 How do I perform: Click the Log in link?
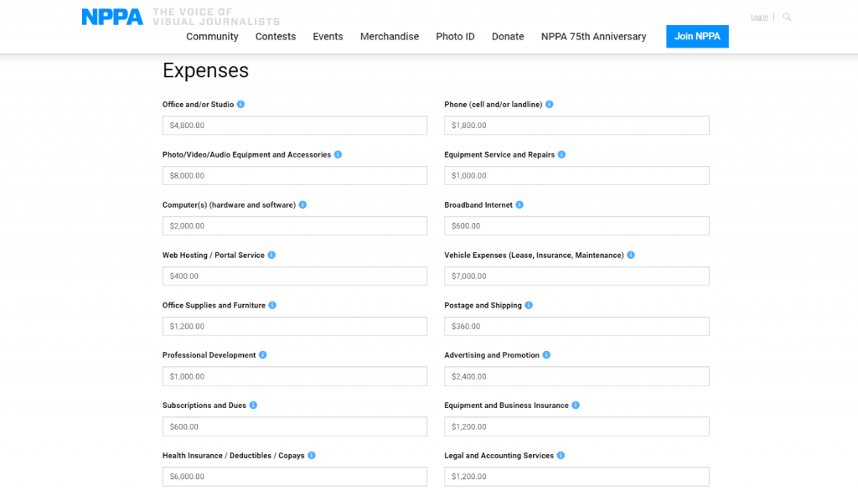759,17
